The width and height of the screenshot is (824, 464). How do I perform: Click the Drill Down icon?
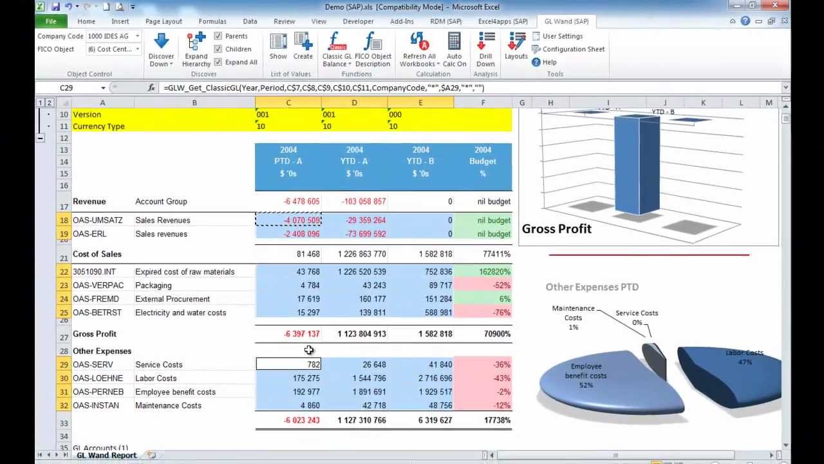point(486,41)
